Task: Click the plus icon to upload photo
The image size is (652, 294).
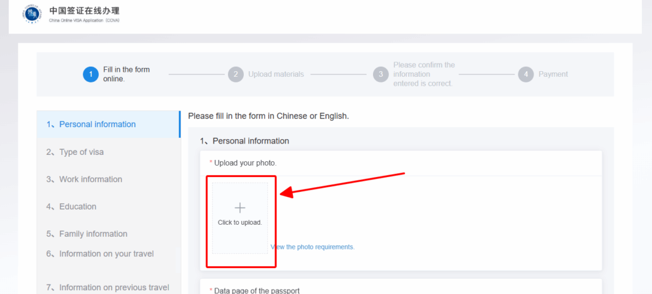Action: [240, 208]
